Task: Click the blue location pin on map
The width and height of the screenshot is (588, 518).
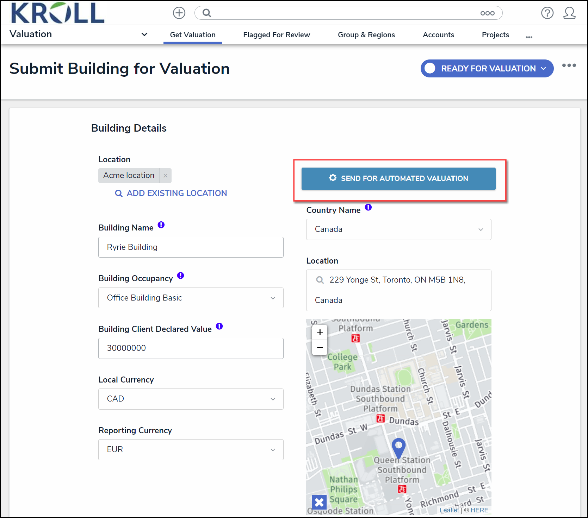Action: point(398,448)
